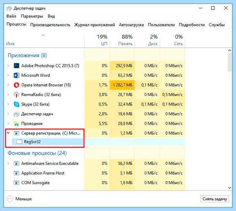Collapse the Сервер регистрации process group
The width and height of the screenshot is (236, 211).
coord(8,133)
